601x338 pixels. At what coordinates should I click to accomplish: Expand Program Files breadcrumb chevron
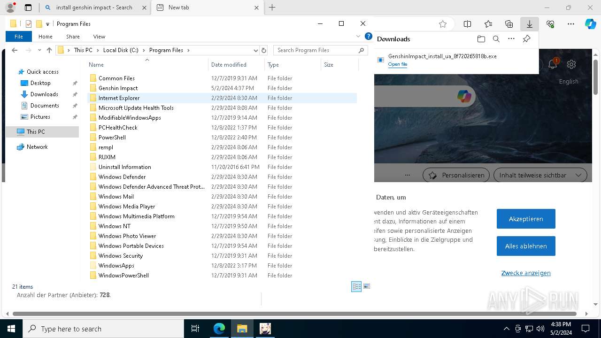188,50
